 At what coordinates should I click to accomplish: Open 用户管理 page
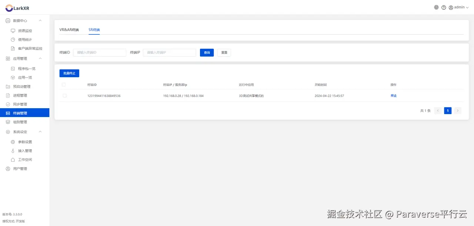20,169
